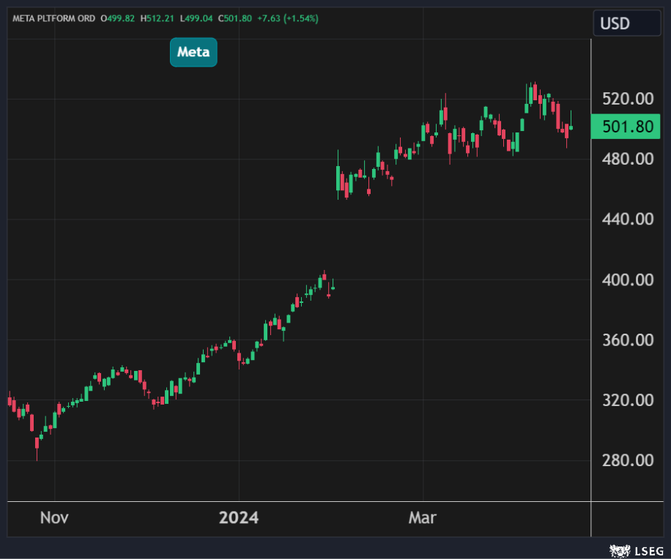Click the META PLTFORM ORD symbol title
The image size is (671, 559).
(54, 18)
